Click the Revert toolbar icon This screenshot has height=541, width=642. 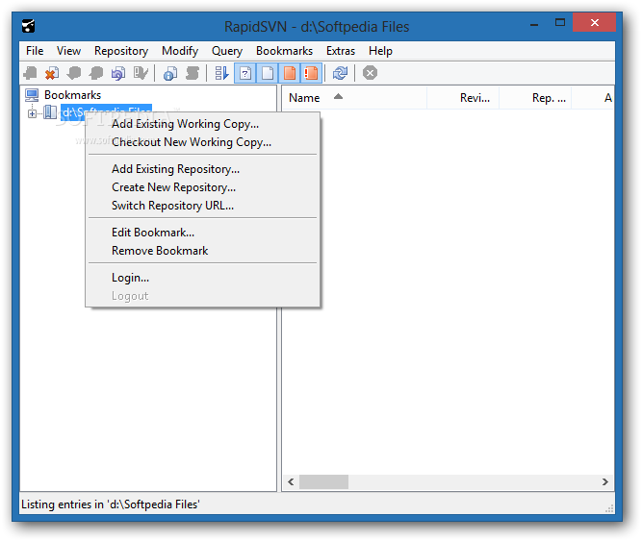[x=118, y=73]
